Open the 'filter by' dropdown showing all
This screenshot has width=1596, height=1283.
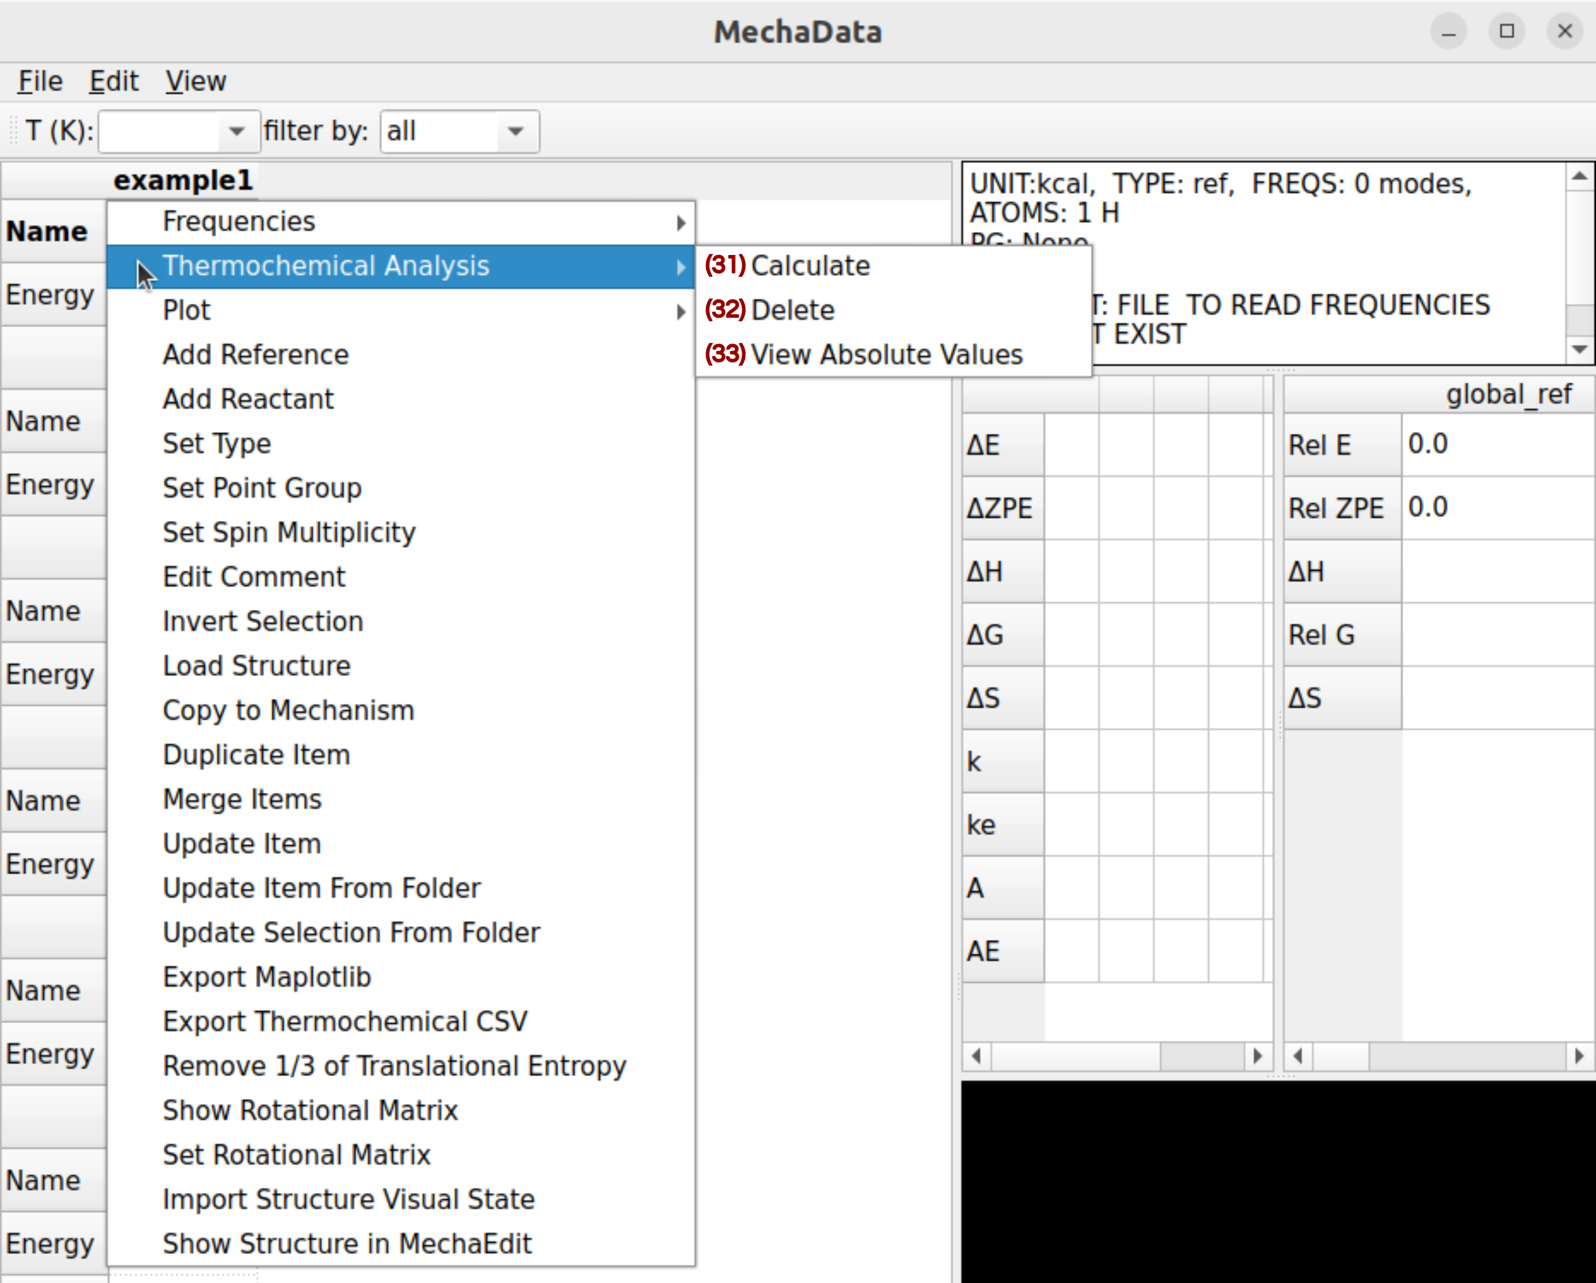[460, 132]
